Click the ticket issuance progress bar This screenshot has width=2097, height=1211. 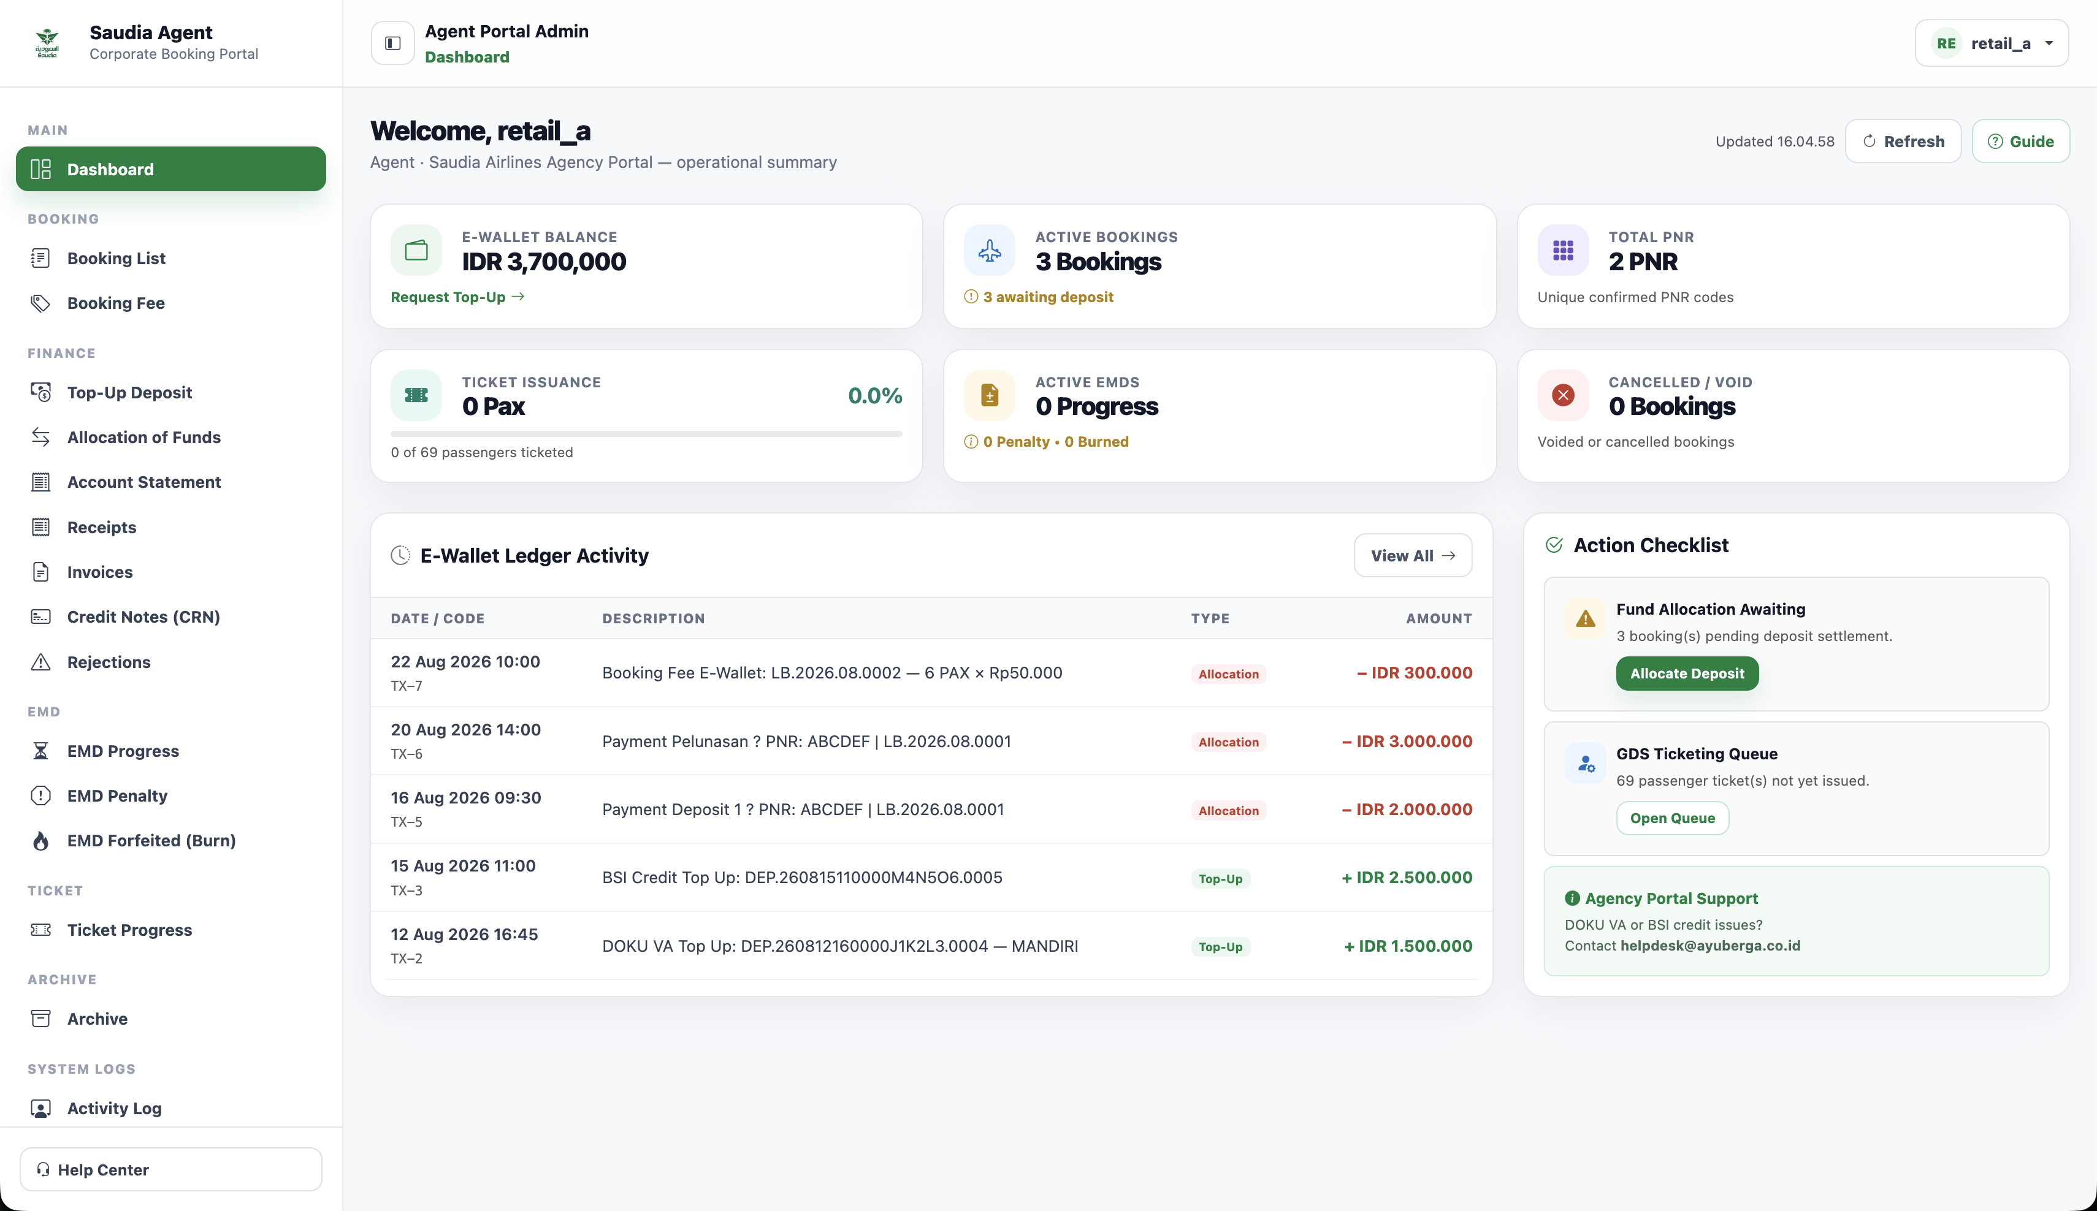tap(646, 433)
